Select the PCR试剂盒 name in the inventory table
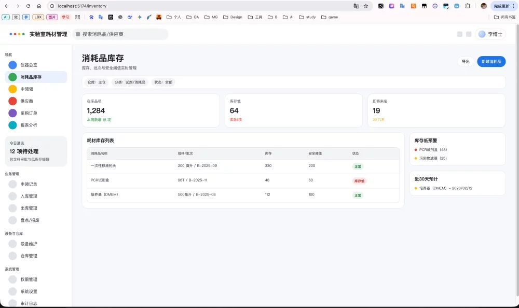Screen dimensions: 519x308 pyautogui.click(x=100, y=180)
